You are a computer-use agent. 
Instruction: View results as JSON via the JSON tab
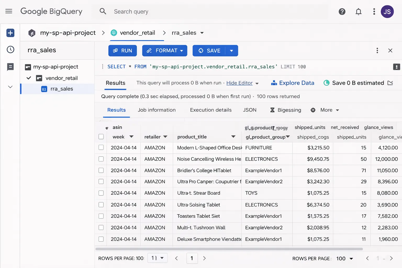pyautogui.click(x=250, y=110)
